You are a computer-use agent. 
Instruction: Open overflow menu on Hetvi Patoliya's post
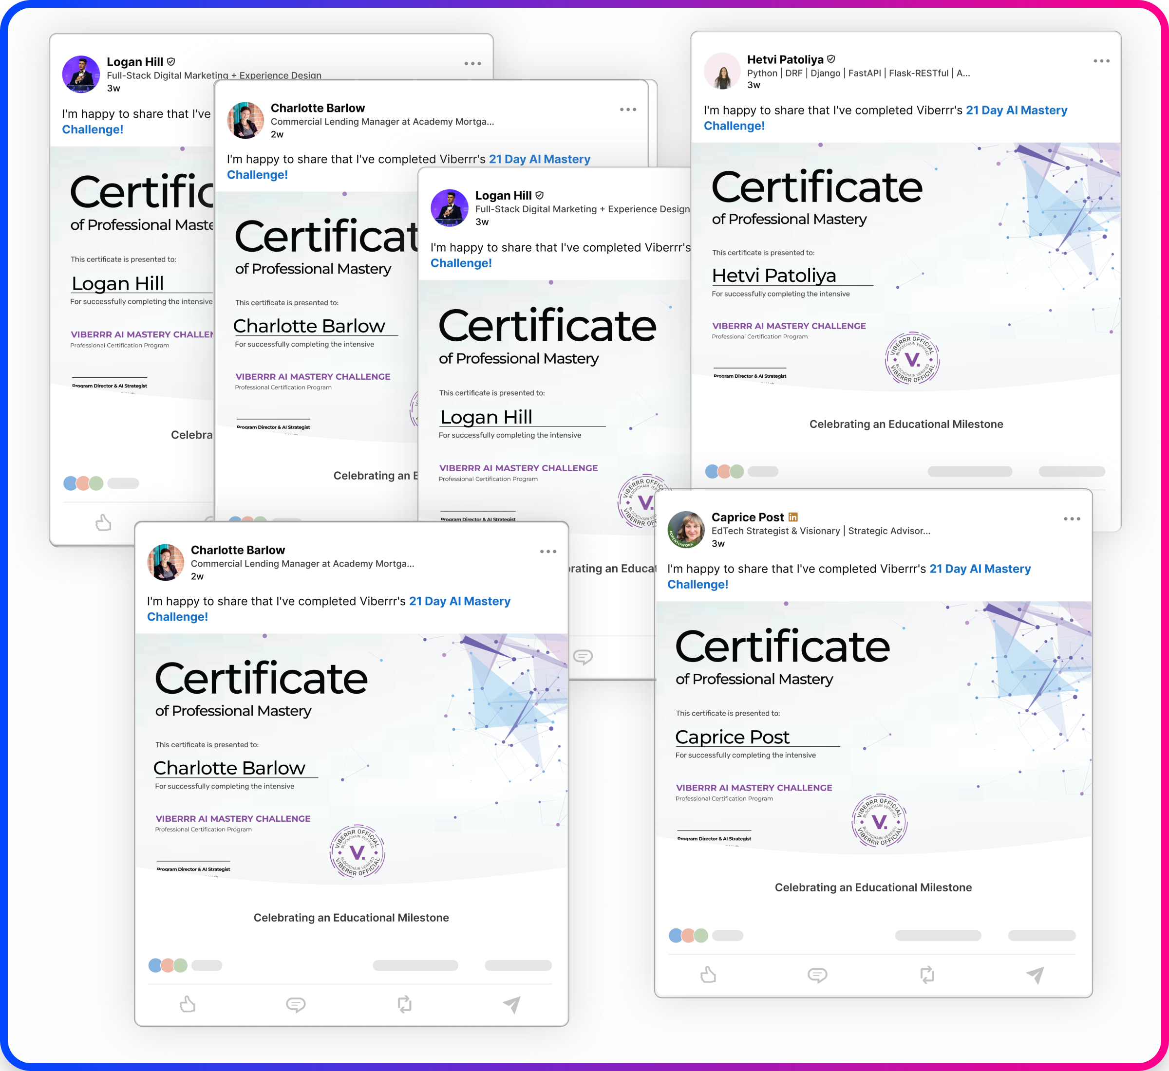(1102, 60)
